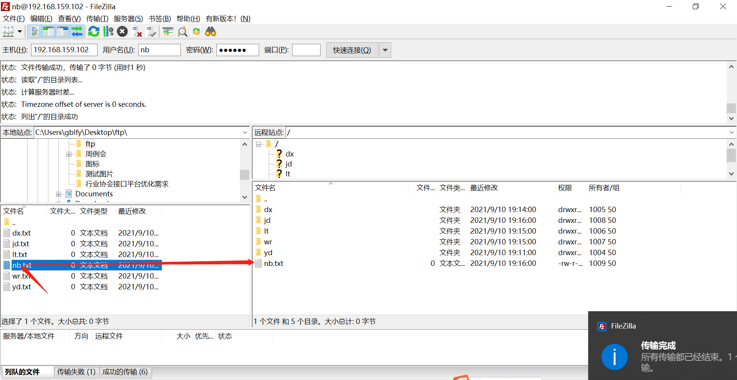
Task: Expand the 周例会 folder in local tree
Action: click(69, 154)
